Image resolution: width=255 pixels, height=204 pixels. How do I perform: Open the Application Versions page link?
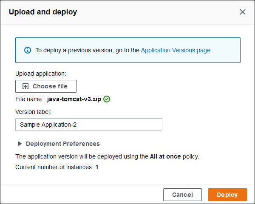(x=176, y=50)
